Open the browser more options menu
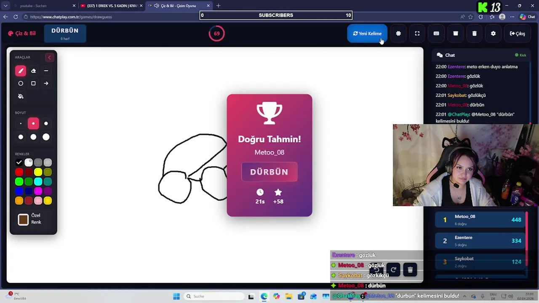The width and height of the screenshot is (539, 303). pos(512,17)
